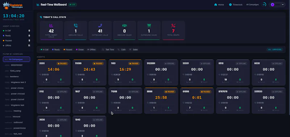Toggle the Paused legend filter

(68, 50)
